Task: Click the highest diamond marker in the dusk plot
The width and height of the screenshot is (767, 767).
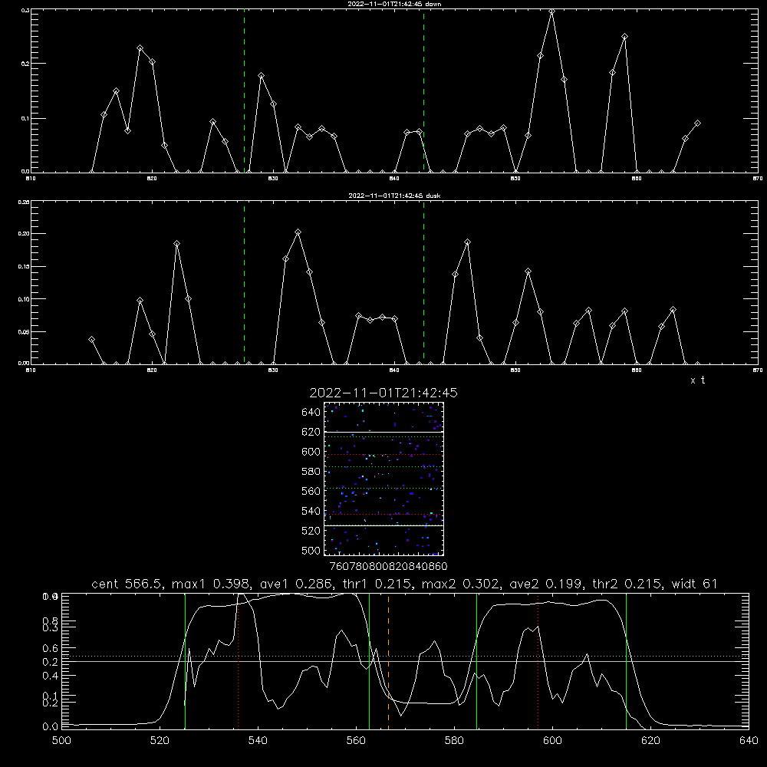Action: click(298, 232)
